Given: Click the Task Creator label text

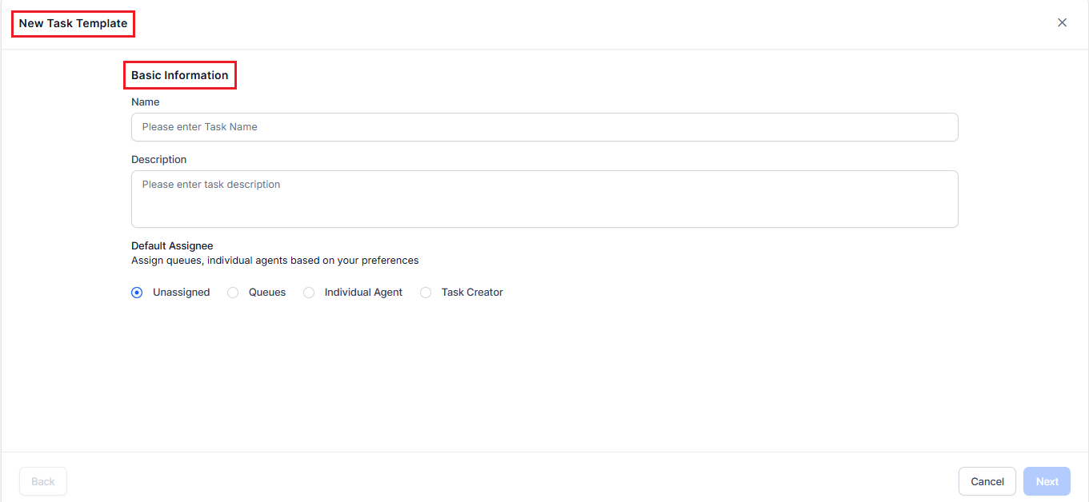Looking at the screenshot, I should pos(472,293).
